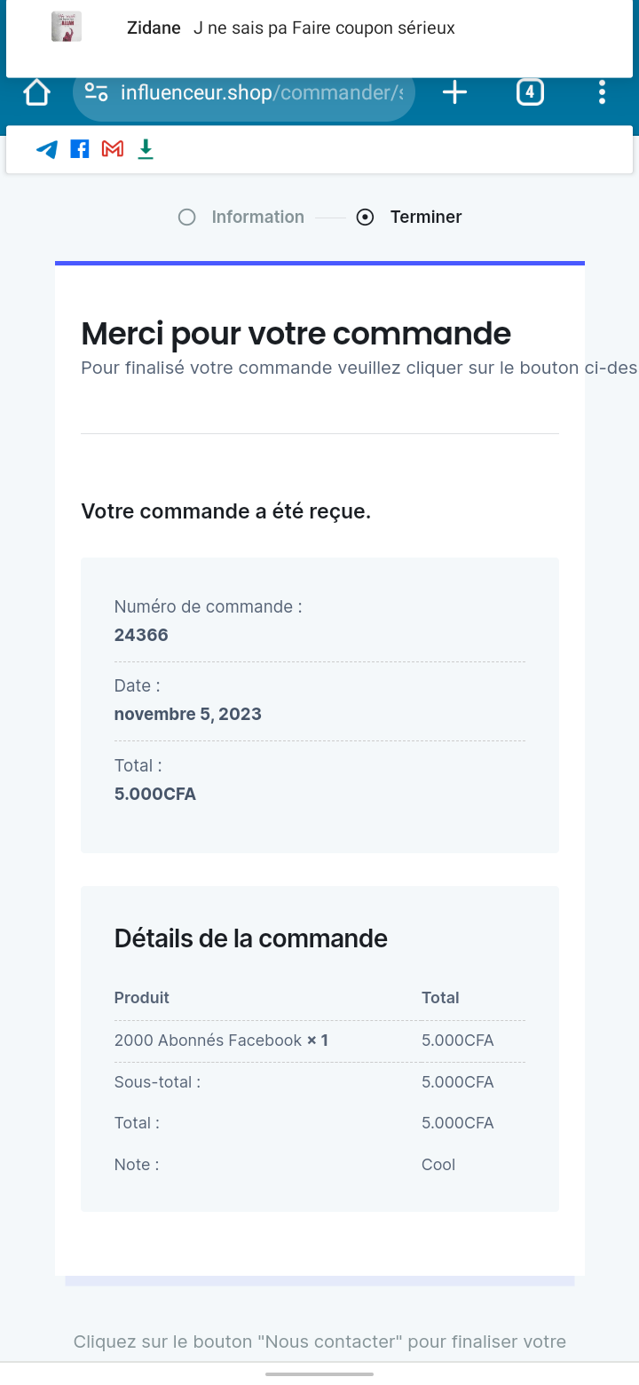Click the green download icon

[146, 149]
